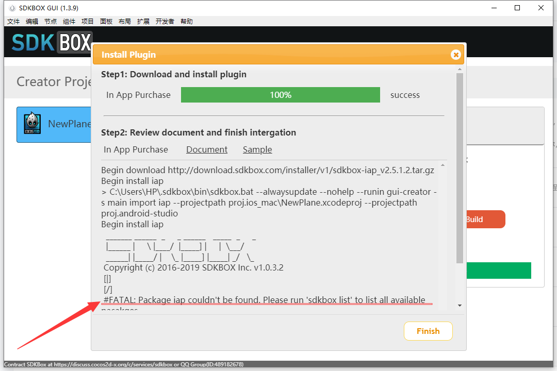Click the green bar in the background panel
The width and height of the screenshot is (557, 371).
point(499,271)
